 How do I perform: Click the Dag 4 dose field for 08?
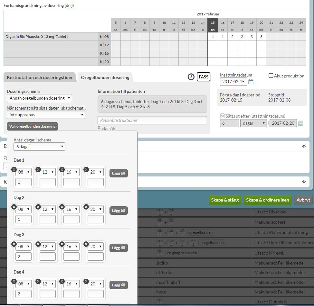(24, 294)
